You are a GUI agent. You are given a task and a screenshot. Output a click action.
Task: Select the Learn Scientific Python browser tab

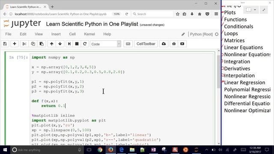25,7
